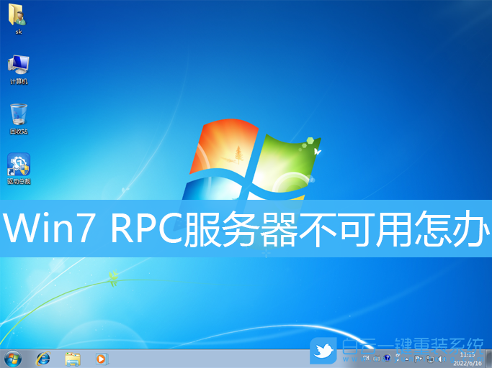Open the sk user folder icon
The width and height of the screenshot is (492, 368).
[x=19, y=18]
